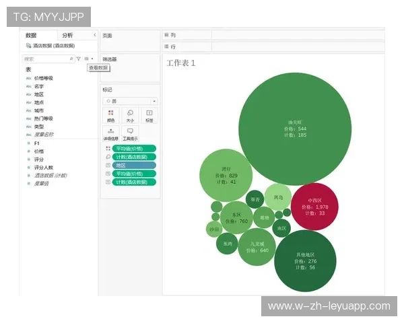
Task: Select the 南区 bubble
Action: click(281, 228)
